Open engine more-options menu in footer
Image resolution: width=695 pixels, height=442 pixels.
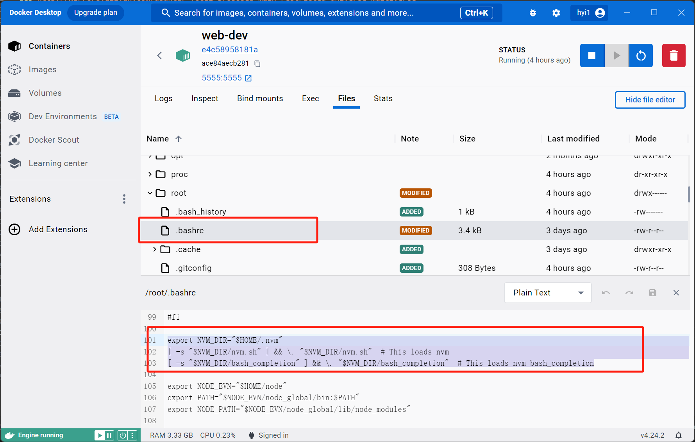(132, 435)
